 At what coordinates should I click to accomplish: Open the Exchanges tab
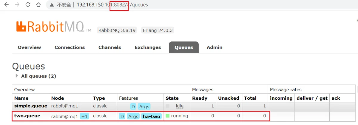click(x=148, y=47)
